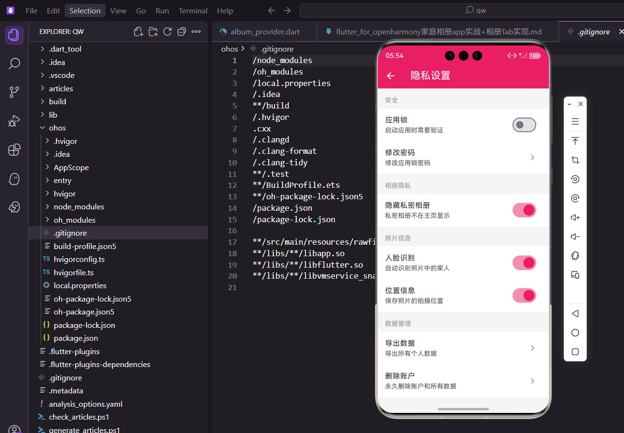Open the Help menu
The height and width of the screenshot is (433, 624).
[x=225, y=11]
